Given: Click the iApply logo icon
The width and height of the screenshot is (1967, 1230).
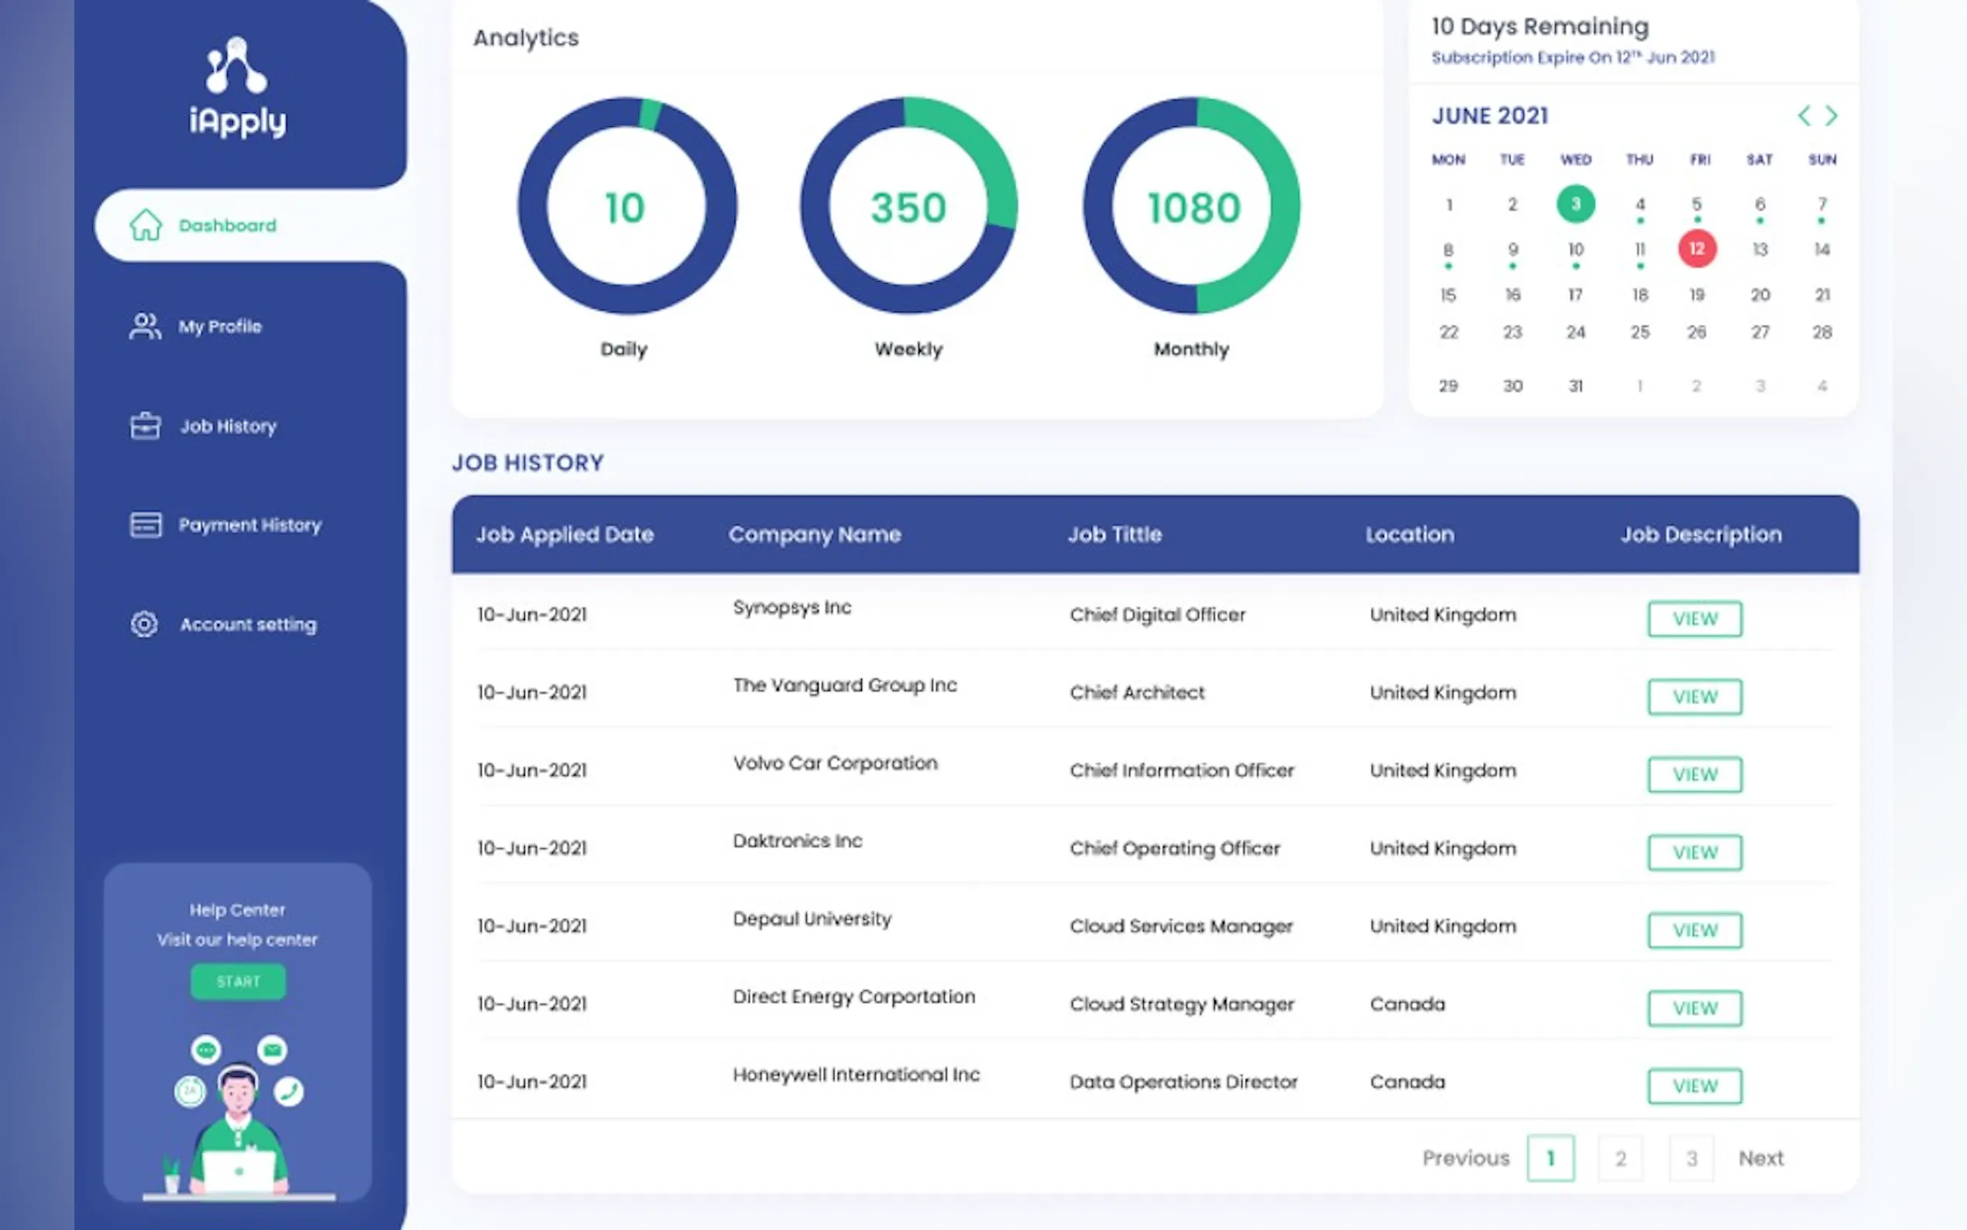Looking at the screenshot, I should pyautogui.click(x=236, y=65).
